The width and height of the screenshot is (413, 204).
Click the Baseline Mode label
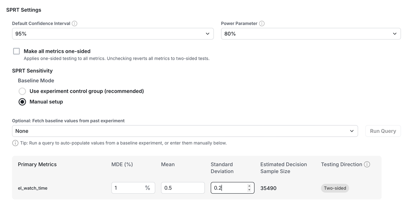(x=36, y=81)
